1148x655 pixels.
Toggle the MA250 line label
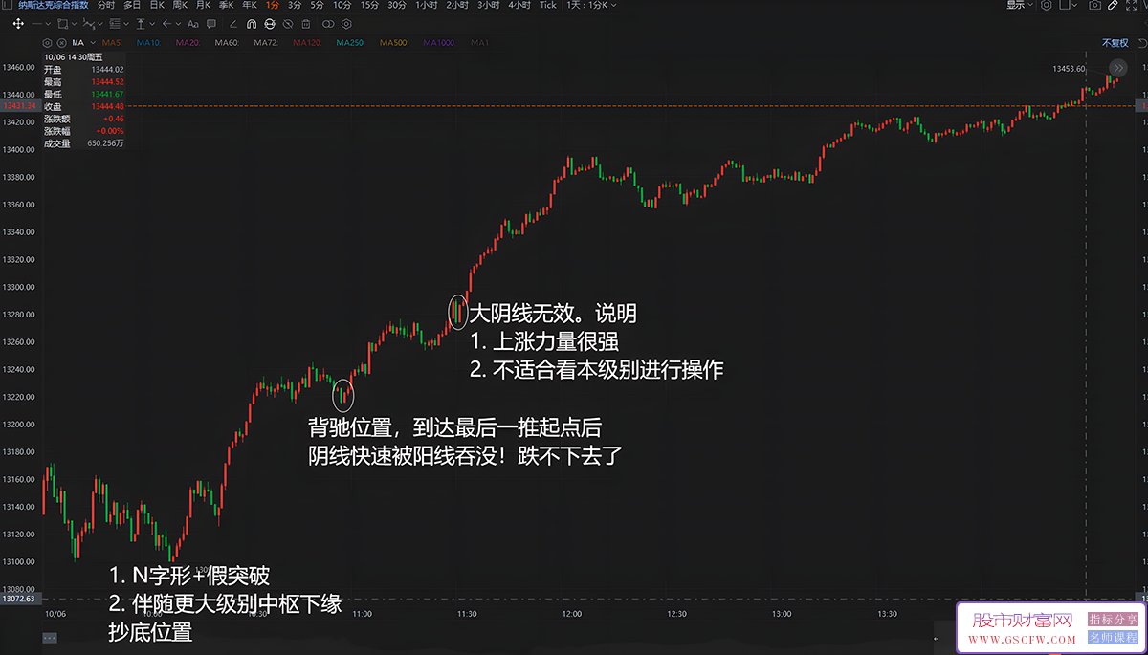[350, 43]
